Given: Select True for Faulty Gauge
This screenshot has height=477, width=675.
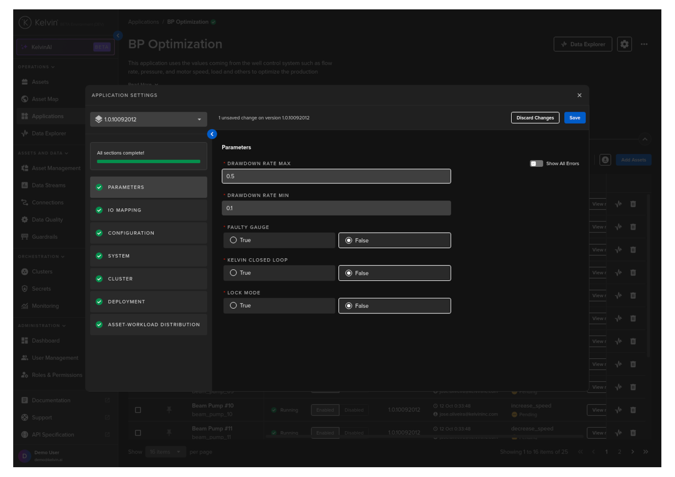Looking at the screenshot, I should 234,240.
